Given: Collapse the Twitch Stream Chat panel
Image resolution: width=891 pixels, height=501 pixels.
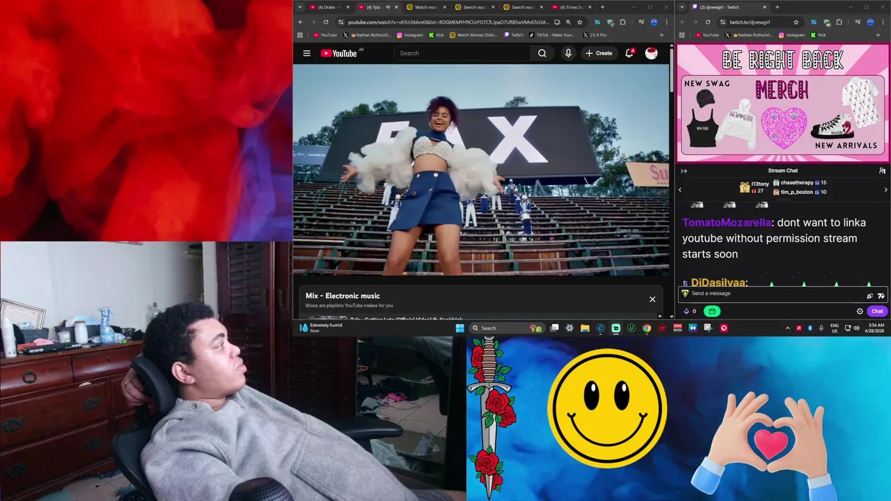Looking at the screenshot, I should [x=684, y=170].
